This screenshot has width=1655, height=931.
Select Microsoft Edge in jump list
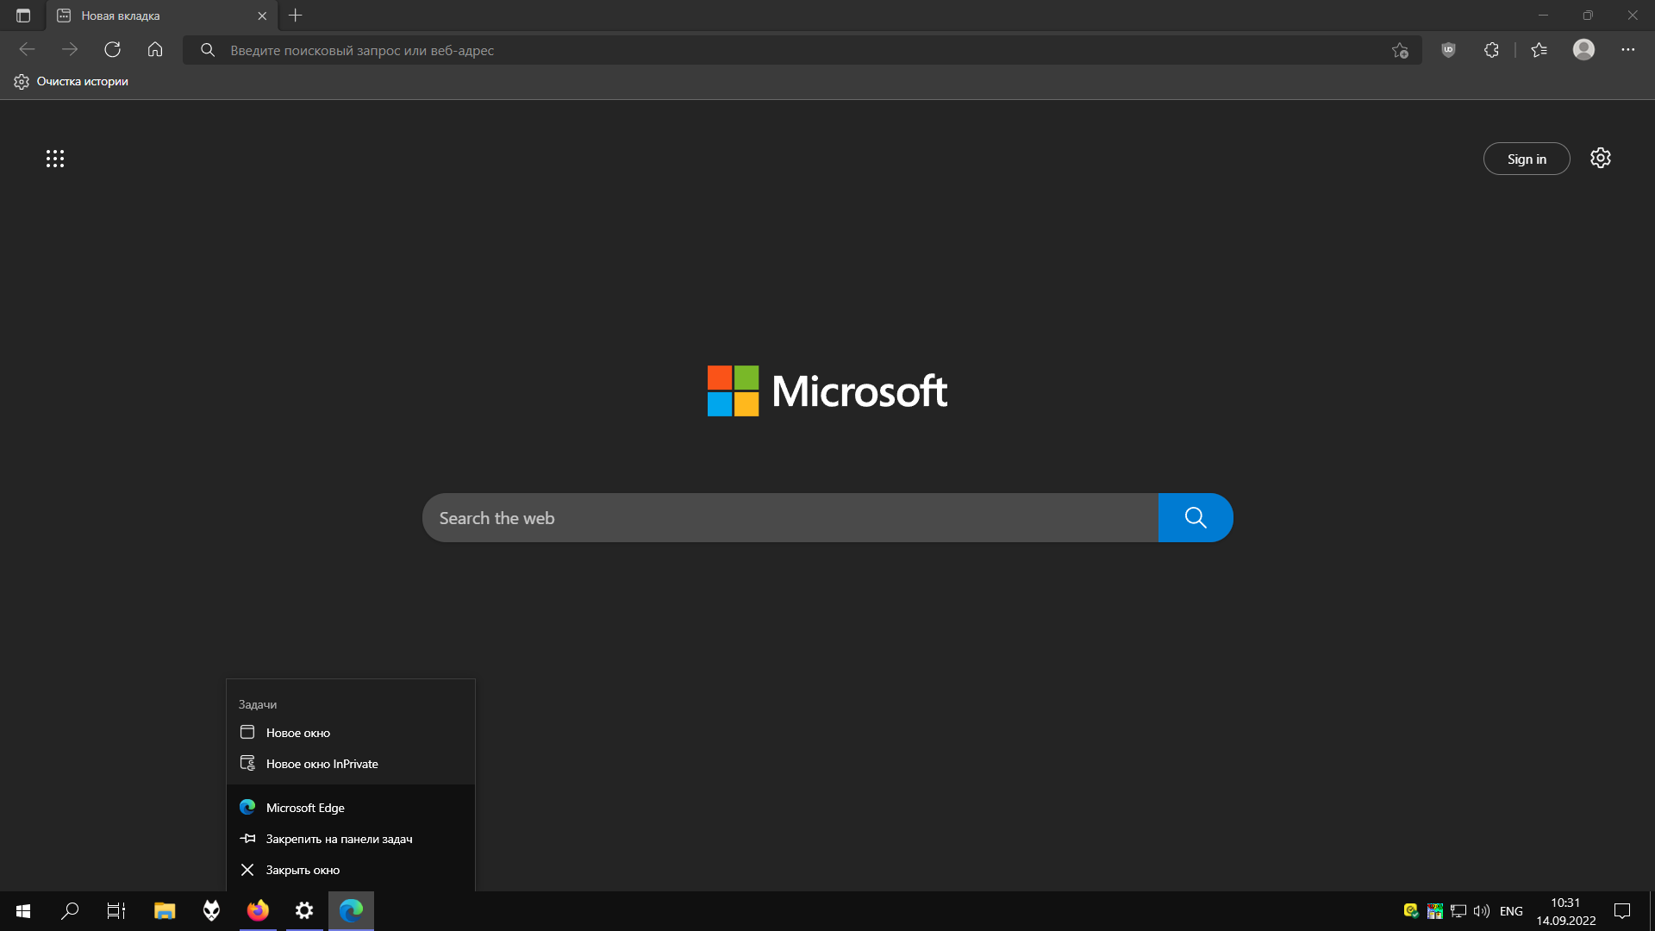[x=351, y=808]
